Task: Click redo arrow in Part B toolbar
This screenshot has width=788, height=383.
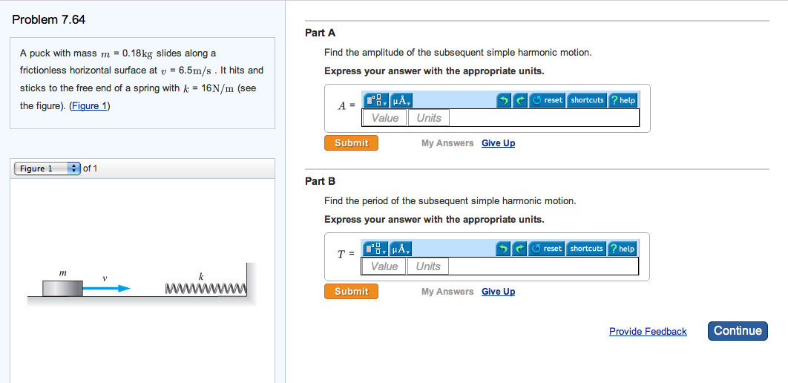Action: pyautogui.click(x=521, y=249)
